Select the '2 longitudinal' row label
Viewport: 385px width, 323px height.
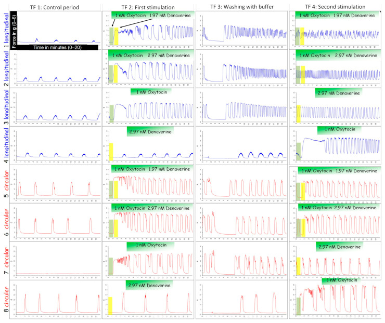point(6,69)
